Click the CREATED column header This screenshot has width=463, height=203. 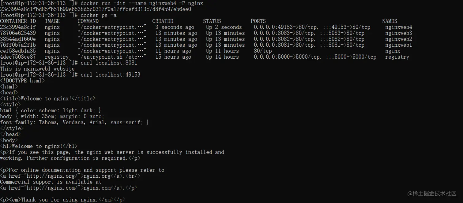(163, 21)
